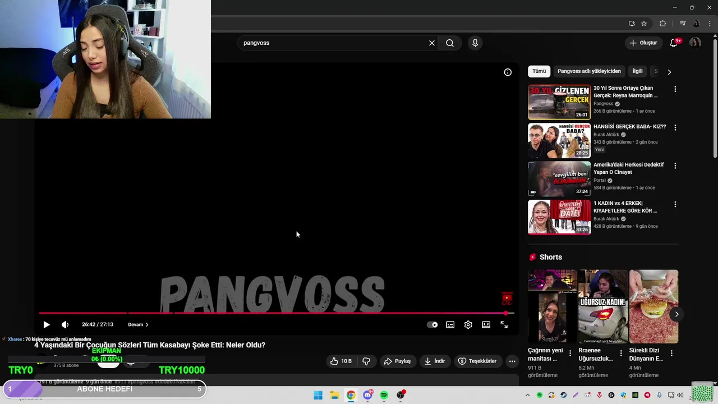Screen dimensions: 718x404
Task: Open the Oluştur create menu
Action: [x=643, y=43]
